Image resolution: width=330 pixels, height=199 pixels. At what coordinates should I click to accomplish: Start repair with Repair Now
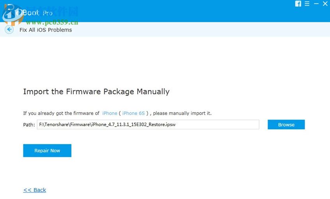click(47, 150)
